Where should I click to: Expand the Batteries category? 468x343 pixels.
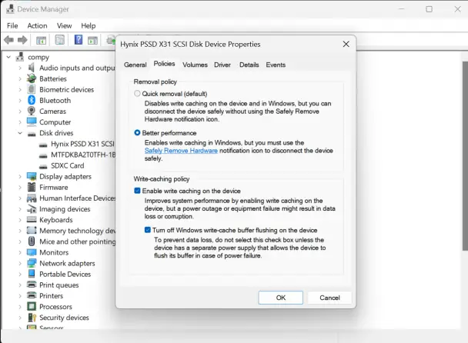(x=20, y=78)
